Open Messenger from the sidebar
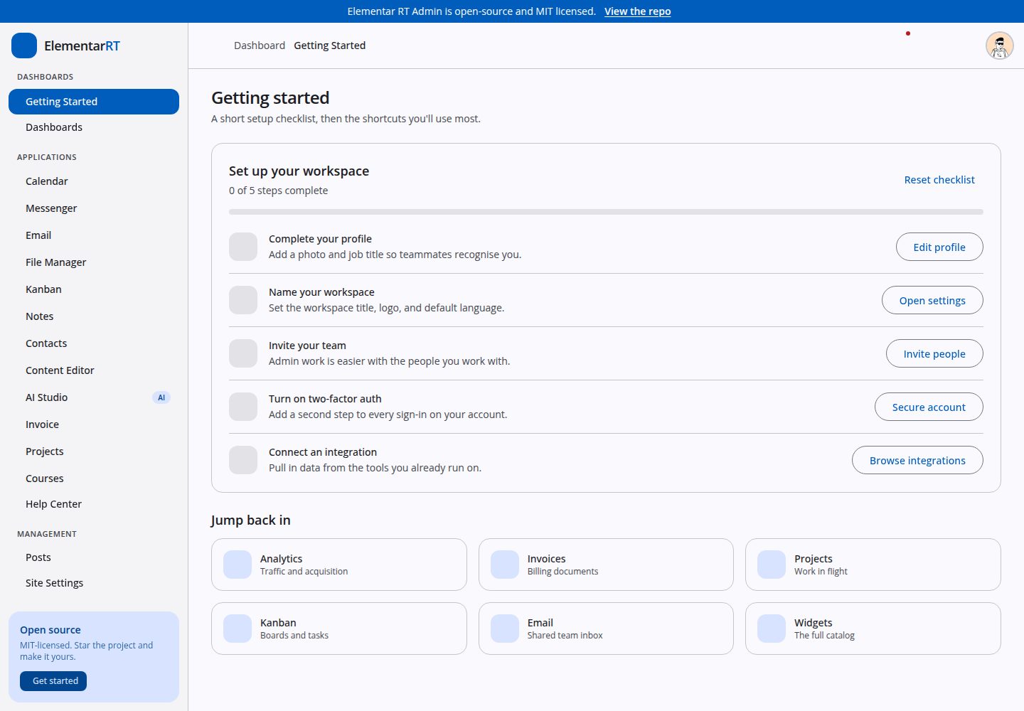Image resolution: width=1024 pixels, height=711 pixels. click(94, 208)
